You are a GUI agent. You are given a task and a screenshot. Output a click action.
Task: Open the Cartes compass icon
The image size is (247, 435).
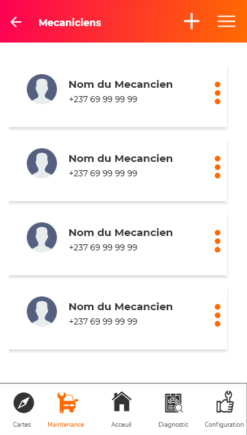tap(24, 403)
